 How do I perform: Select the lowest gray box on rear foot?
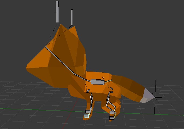(x=111, y=118)
